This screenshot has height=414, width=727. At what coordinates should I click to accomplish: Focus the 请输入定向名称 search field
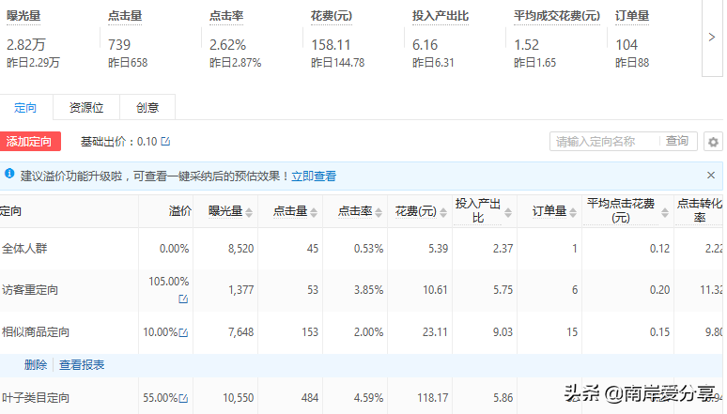pos(605,142)
